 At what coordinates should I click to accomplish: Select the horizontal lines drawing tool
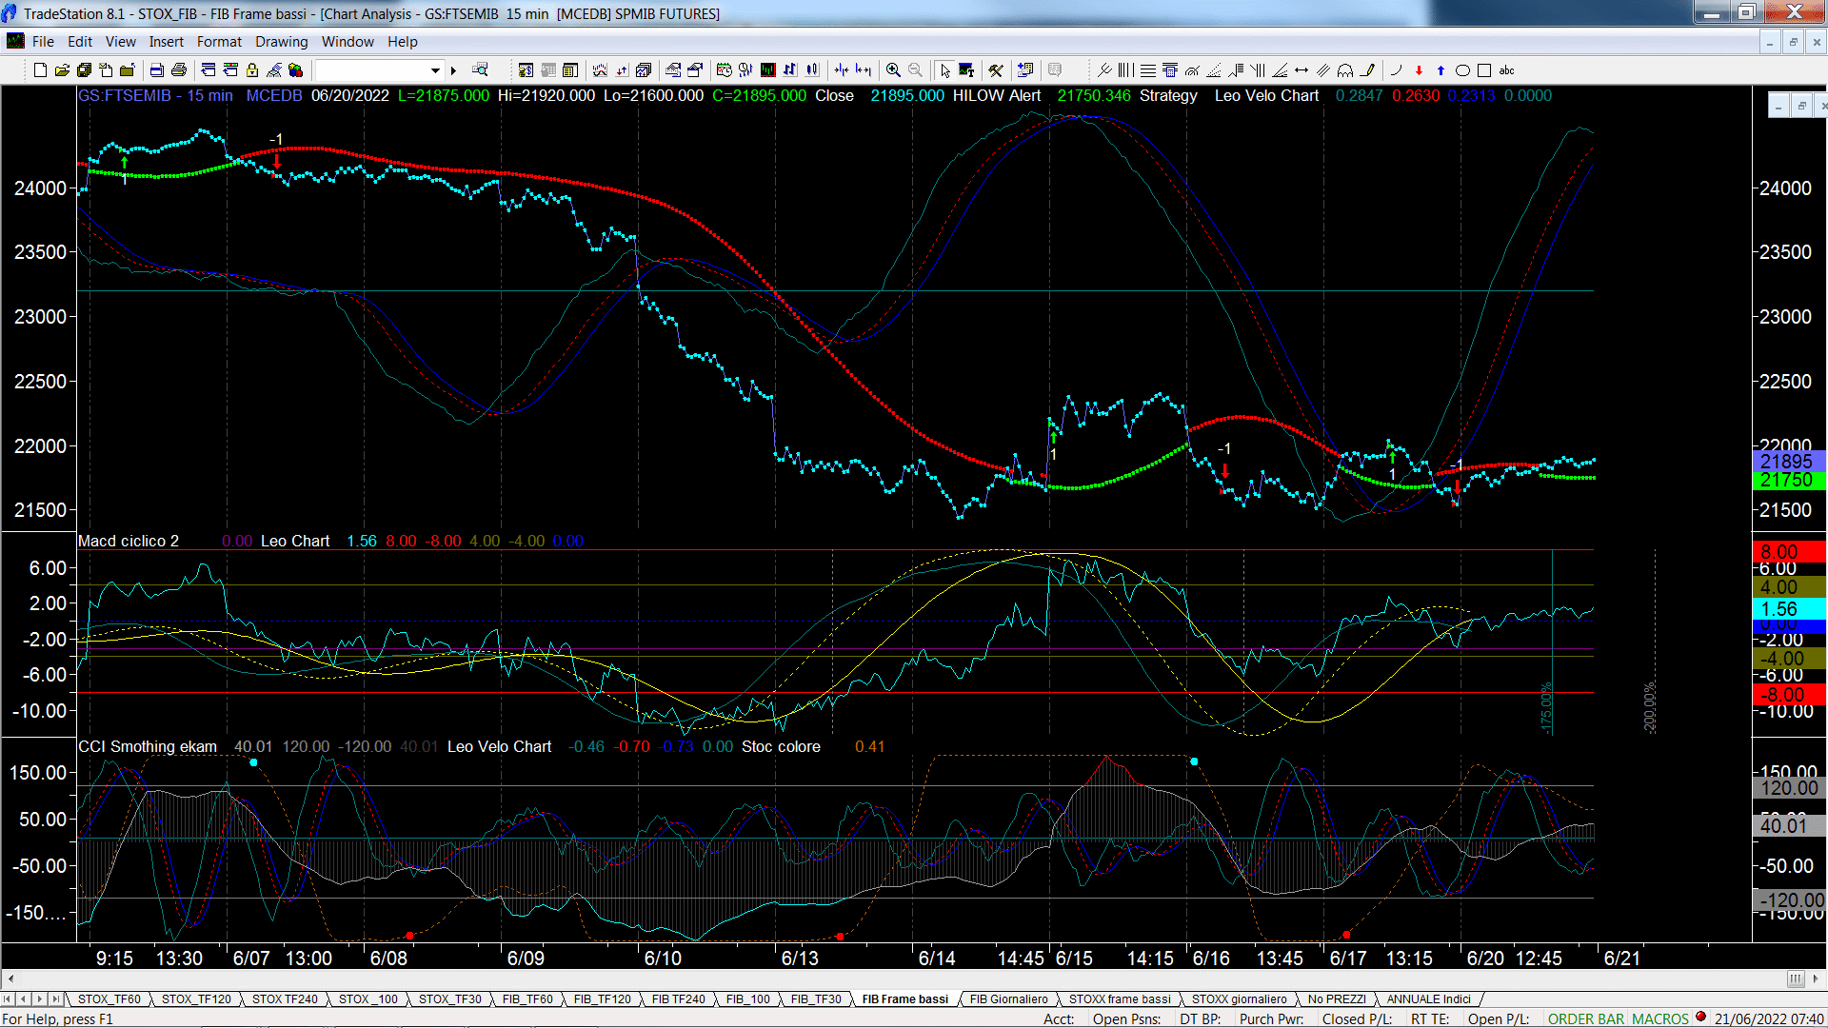(x=1148, y=70)
